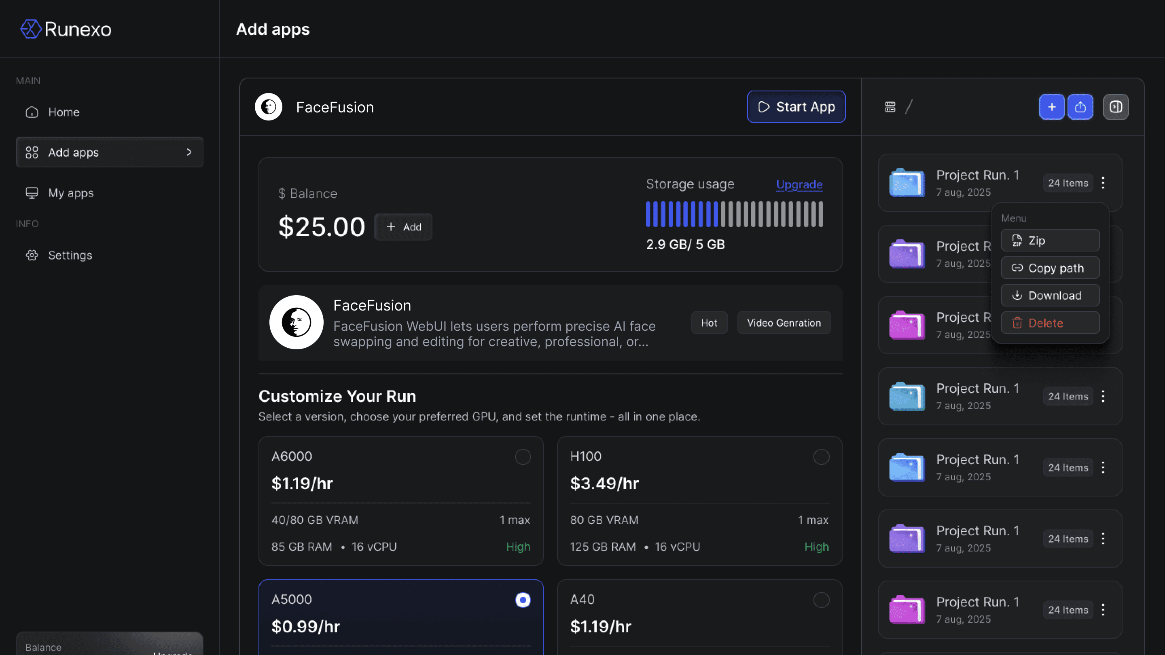This screenshot has width=1165, height=655.
Task: Select the H100 GPU radio button
Action: (x=821, y=457)
